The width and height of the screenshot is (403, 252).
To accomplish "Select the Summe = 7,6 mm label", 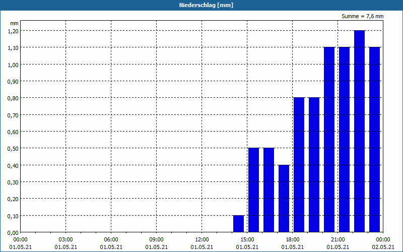I will click(x=362, y=16).
